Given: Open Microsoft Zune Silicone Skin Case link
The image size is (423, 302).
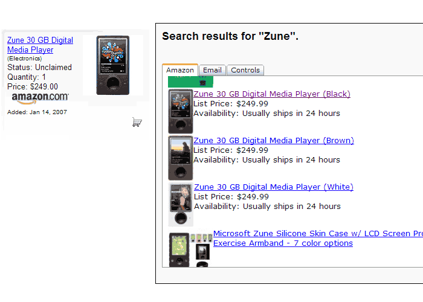Looking at the screenshot, I should click(318, 234).
